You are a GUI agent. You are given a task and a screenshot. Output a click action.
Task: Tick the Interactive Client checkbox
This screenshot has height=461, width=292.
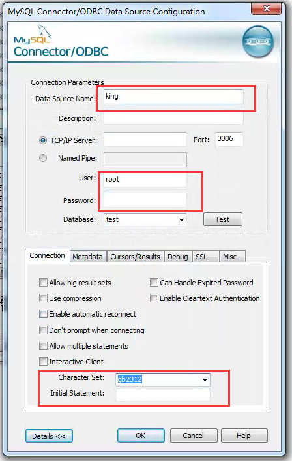43,361
